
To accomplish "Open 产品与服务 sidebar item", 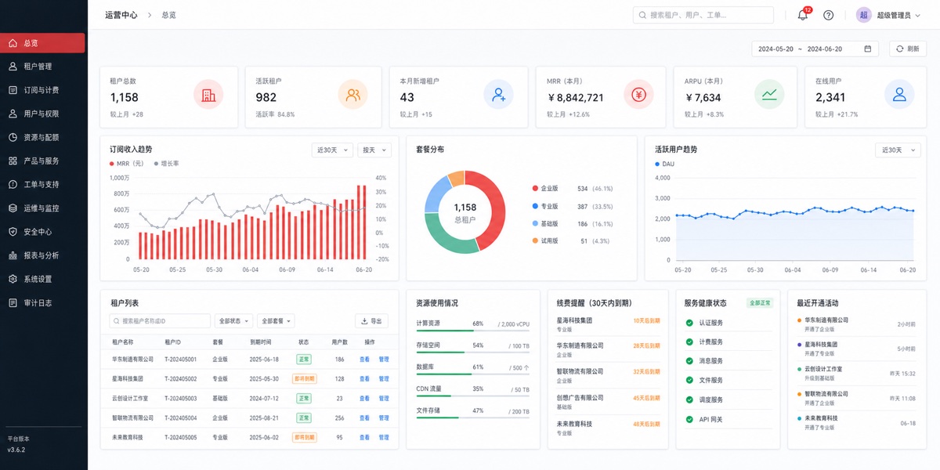I will 43,161.
